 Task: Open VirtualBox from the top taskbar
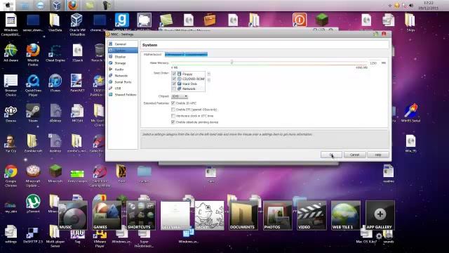point(56,5)
